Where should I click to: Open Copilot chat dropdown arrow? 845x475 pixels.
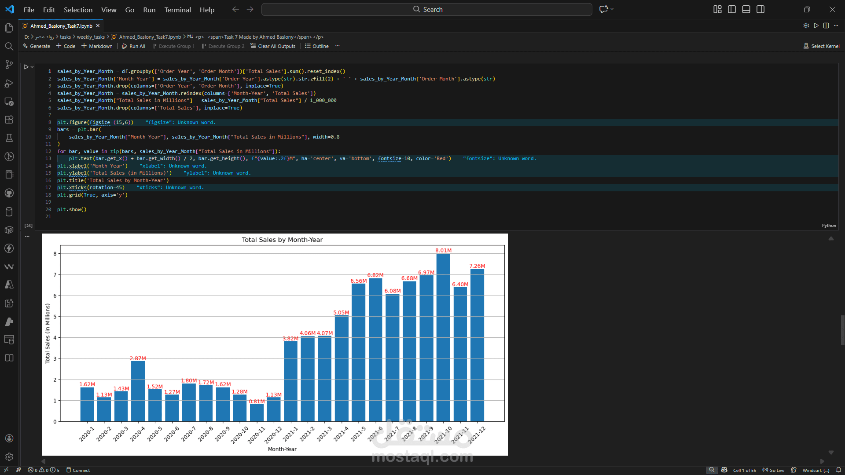(612, 9)
